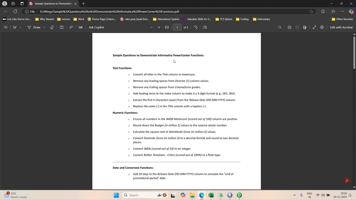Screen dimensions: 356x200
Task: Open the Favorites hub in the browser toolbar
Action: [333, 12]
